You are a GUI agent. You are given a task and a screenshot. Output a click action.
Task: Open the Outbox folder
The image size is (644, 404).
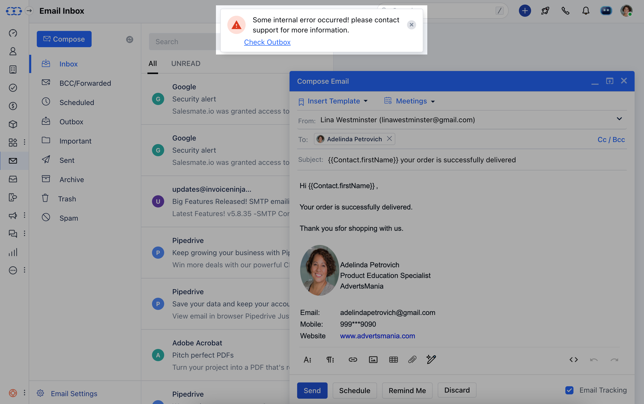(71, 122)
